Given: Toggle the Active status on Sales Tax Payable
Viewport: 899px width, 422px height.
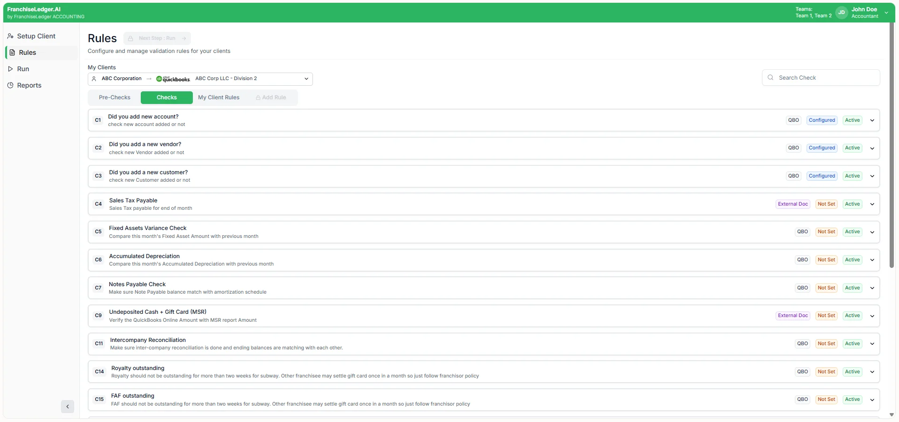Looking at the screenshot, I should tap(853, 204).
